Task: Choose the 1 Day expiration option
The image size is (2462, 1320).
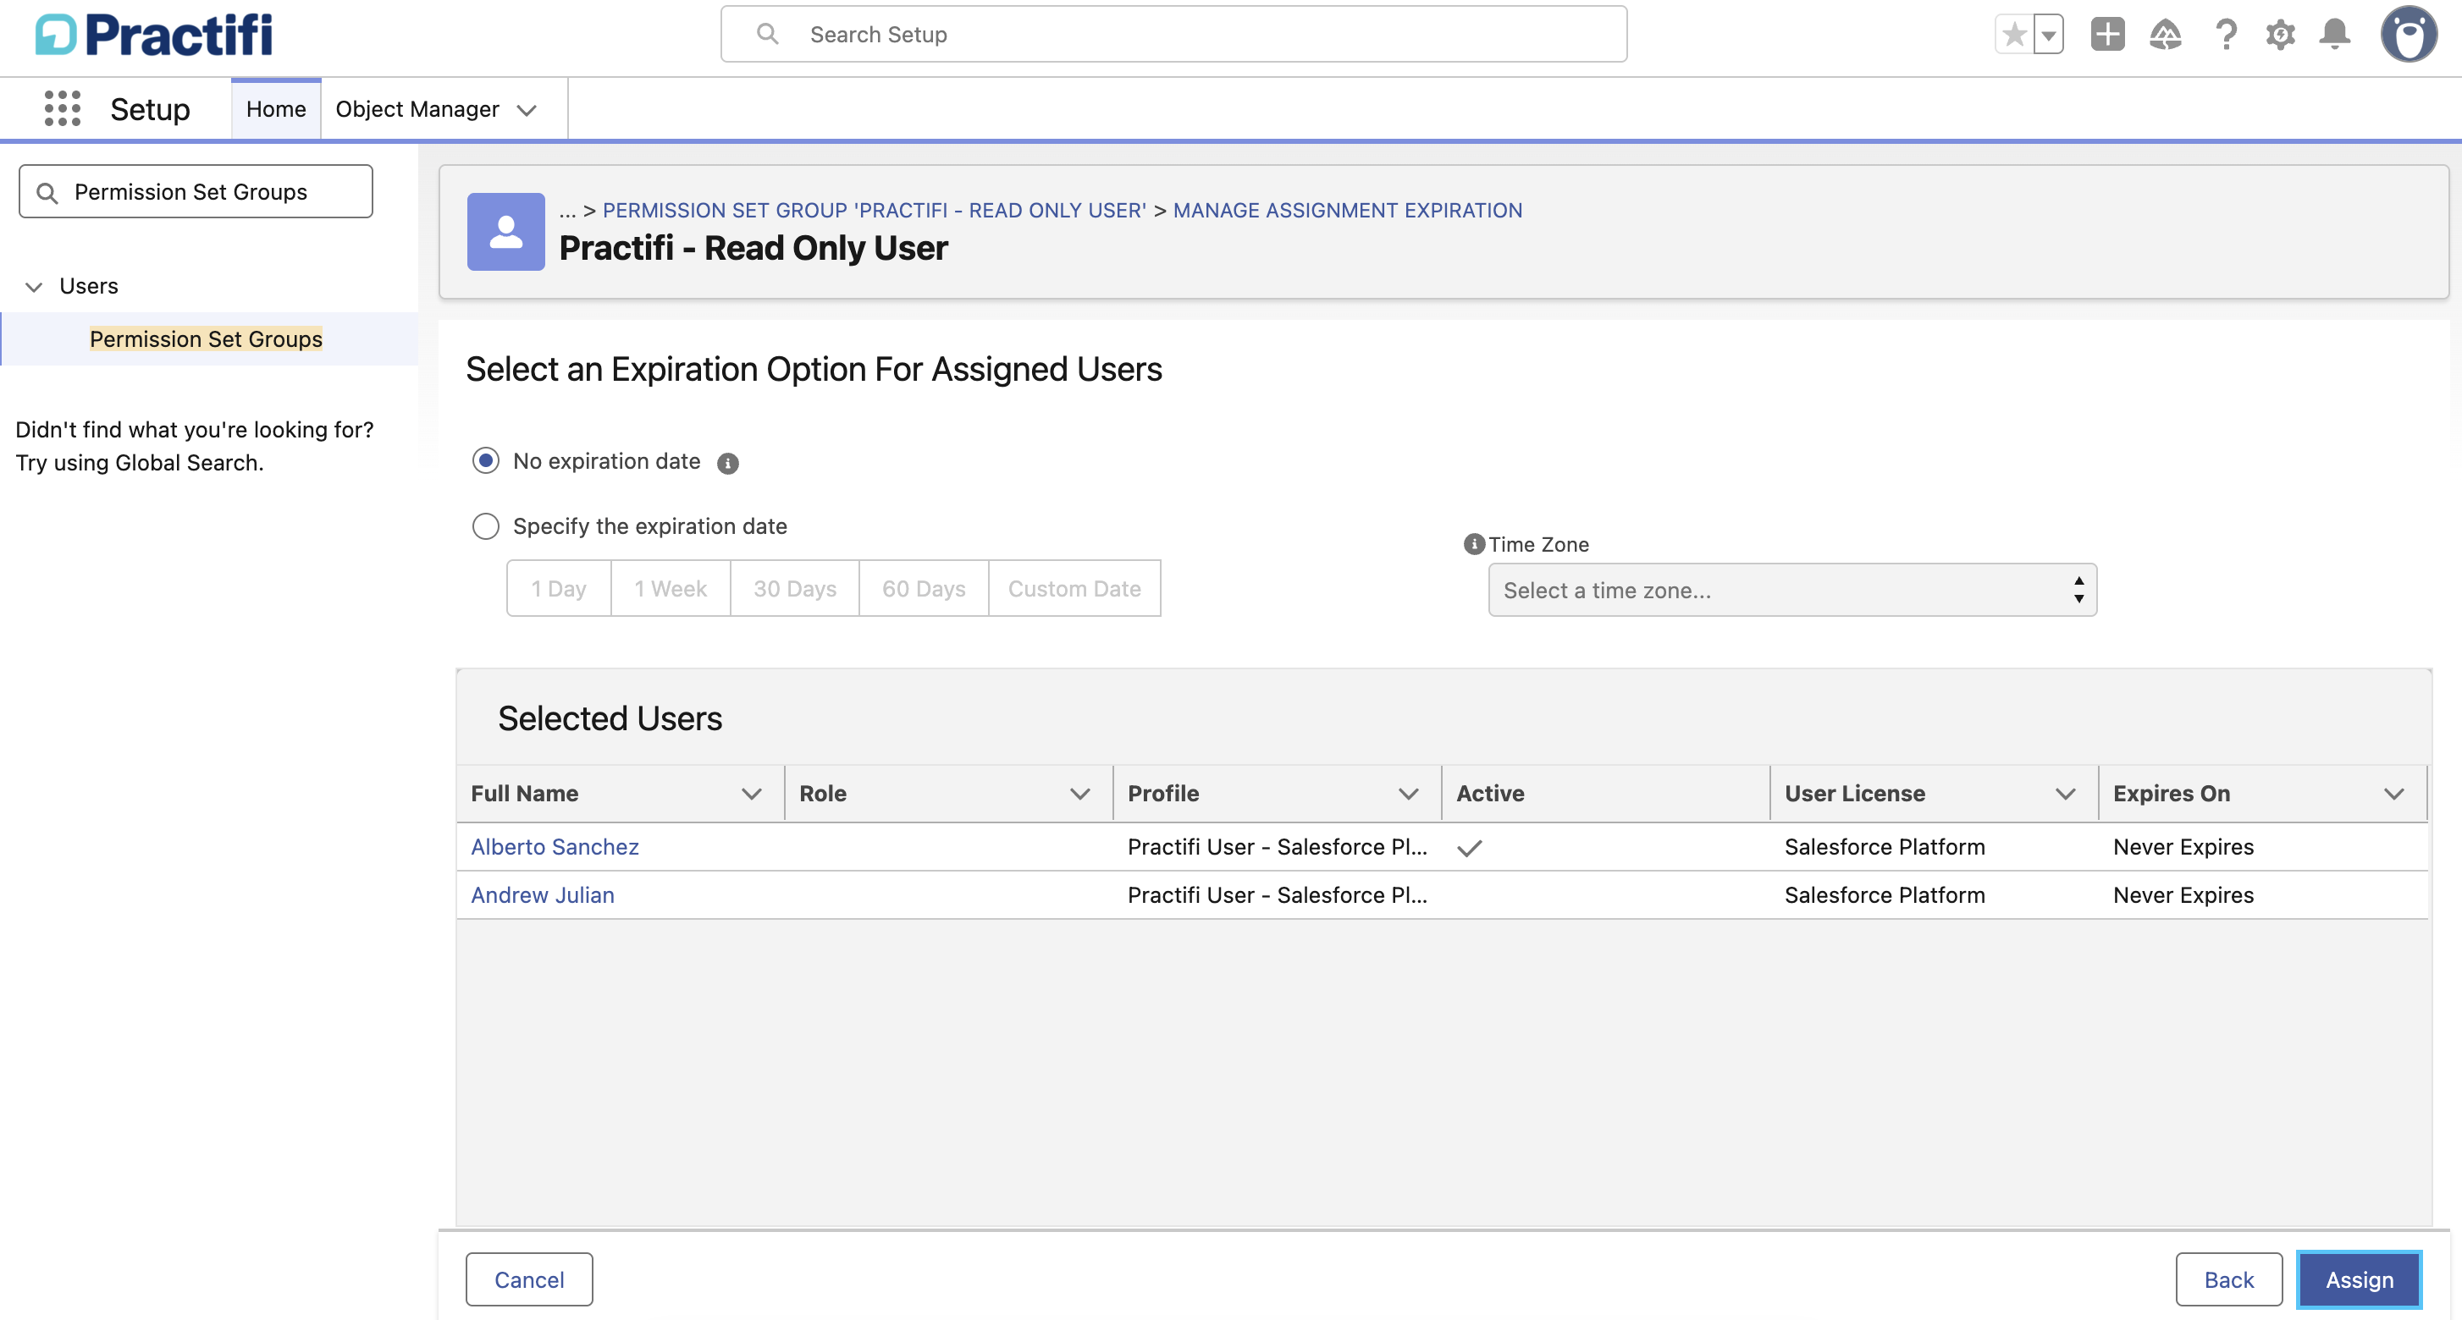Action: coord(558,588)
